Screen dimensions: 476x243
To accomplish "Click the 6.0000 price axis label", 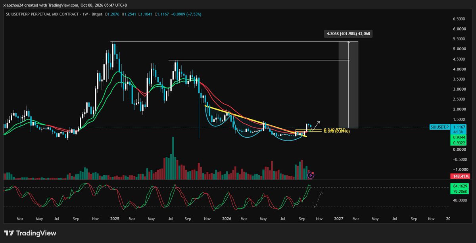I will tap(460, 29).
